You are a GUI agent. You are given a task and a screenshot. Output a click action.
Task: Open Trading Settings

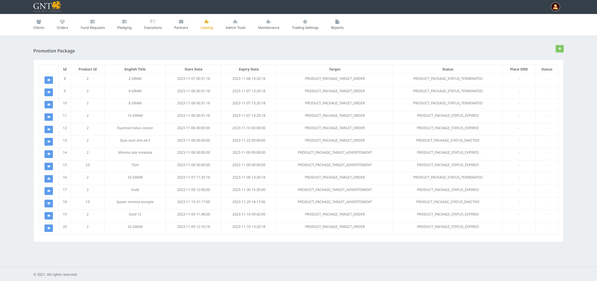305,25
